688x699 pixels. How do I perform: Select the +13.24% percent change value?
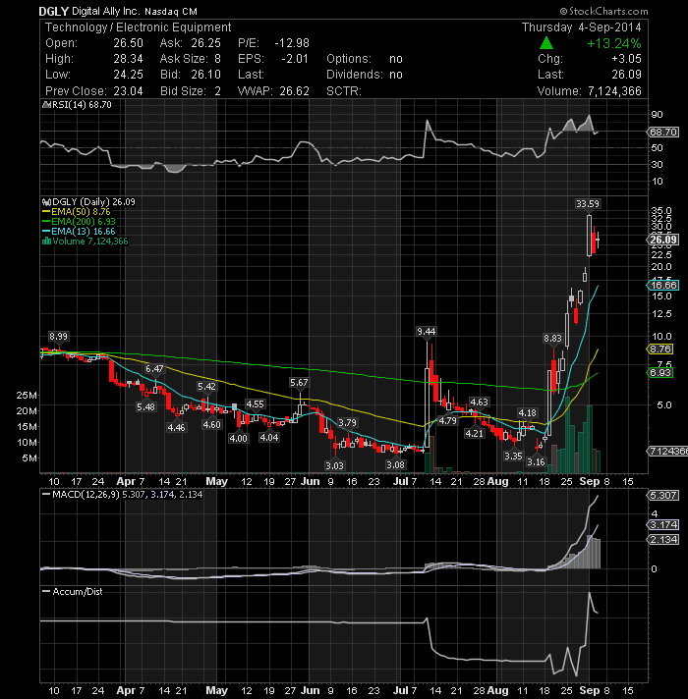point(614,43)
